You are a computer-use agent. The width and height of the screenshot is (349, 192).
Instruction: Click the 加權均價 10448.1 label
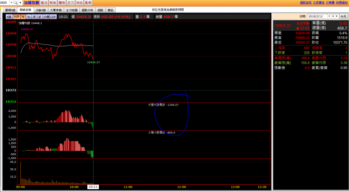[x=30, y=23]
